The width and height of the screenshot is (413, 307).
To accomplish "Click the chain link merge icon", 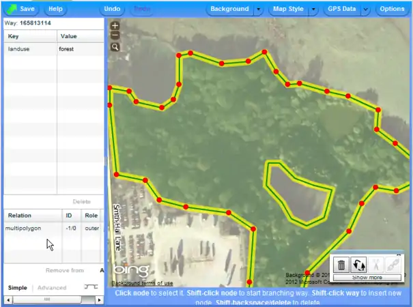I will click(393, 264).
